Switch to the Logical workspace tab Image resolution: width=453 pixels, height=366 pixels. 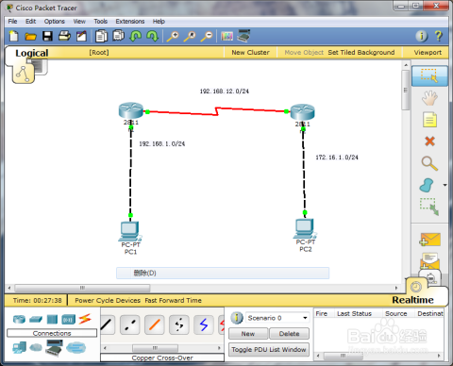pos(32,53)
